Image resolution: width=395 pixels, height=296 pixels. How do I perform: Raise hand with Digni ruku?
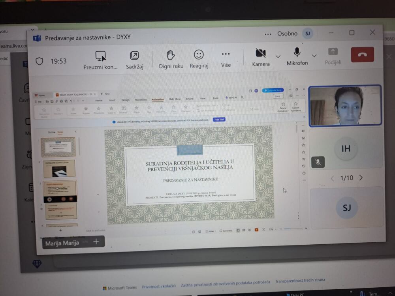(x=171, y=55)
